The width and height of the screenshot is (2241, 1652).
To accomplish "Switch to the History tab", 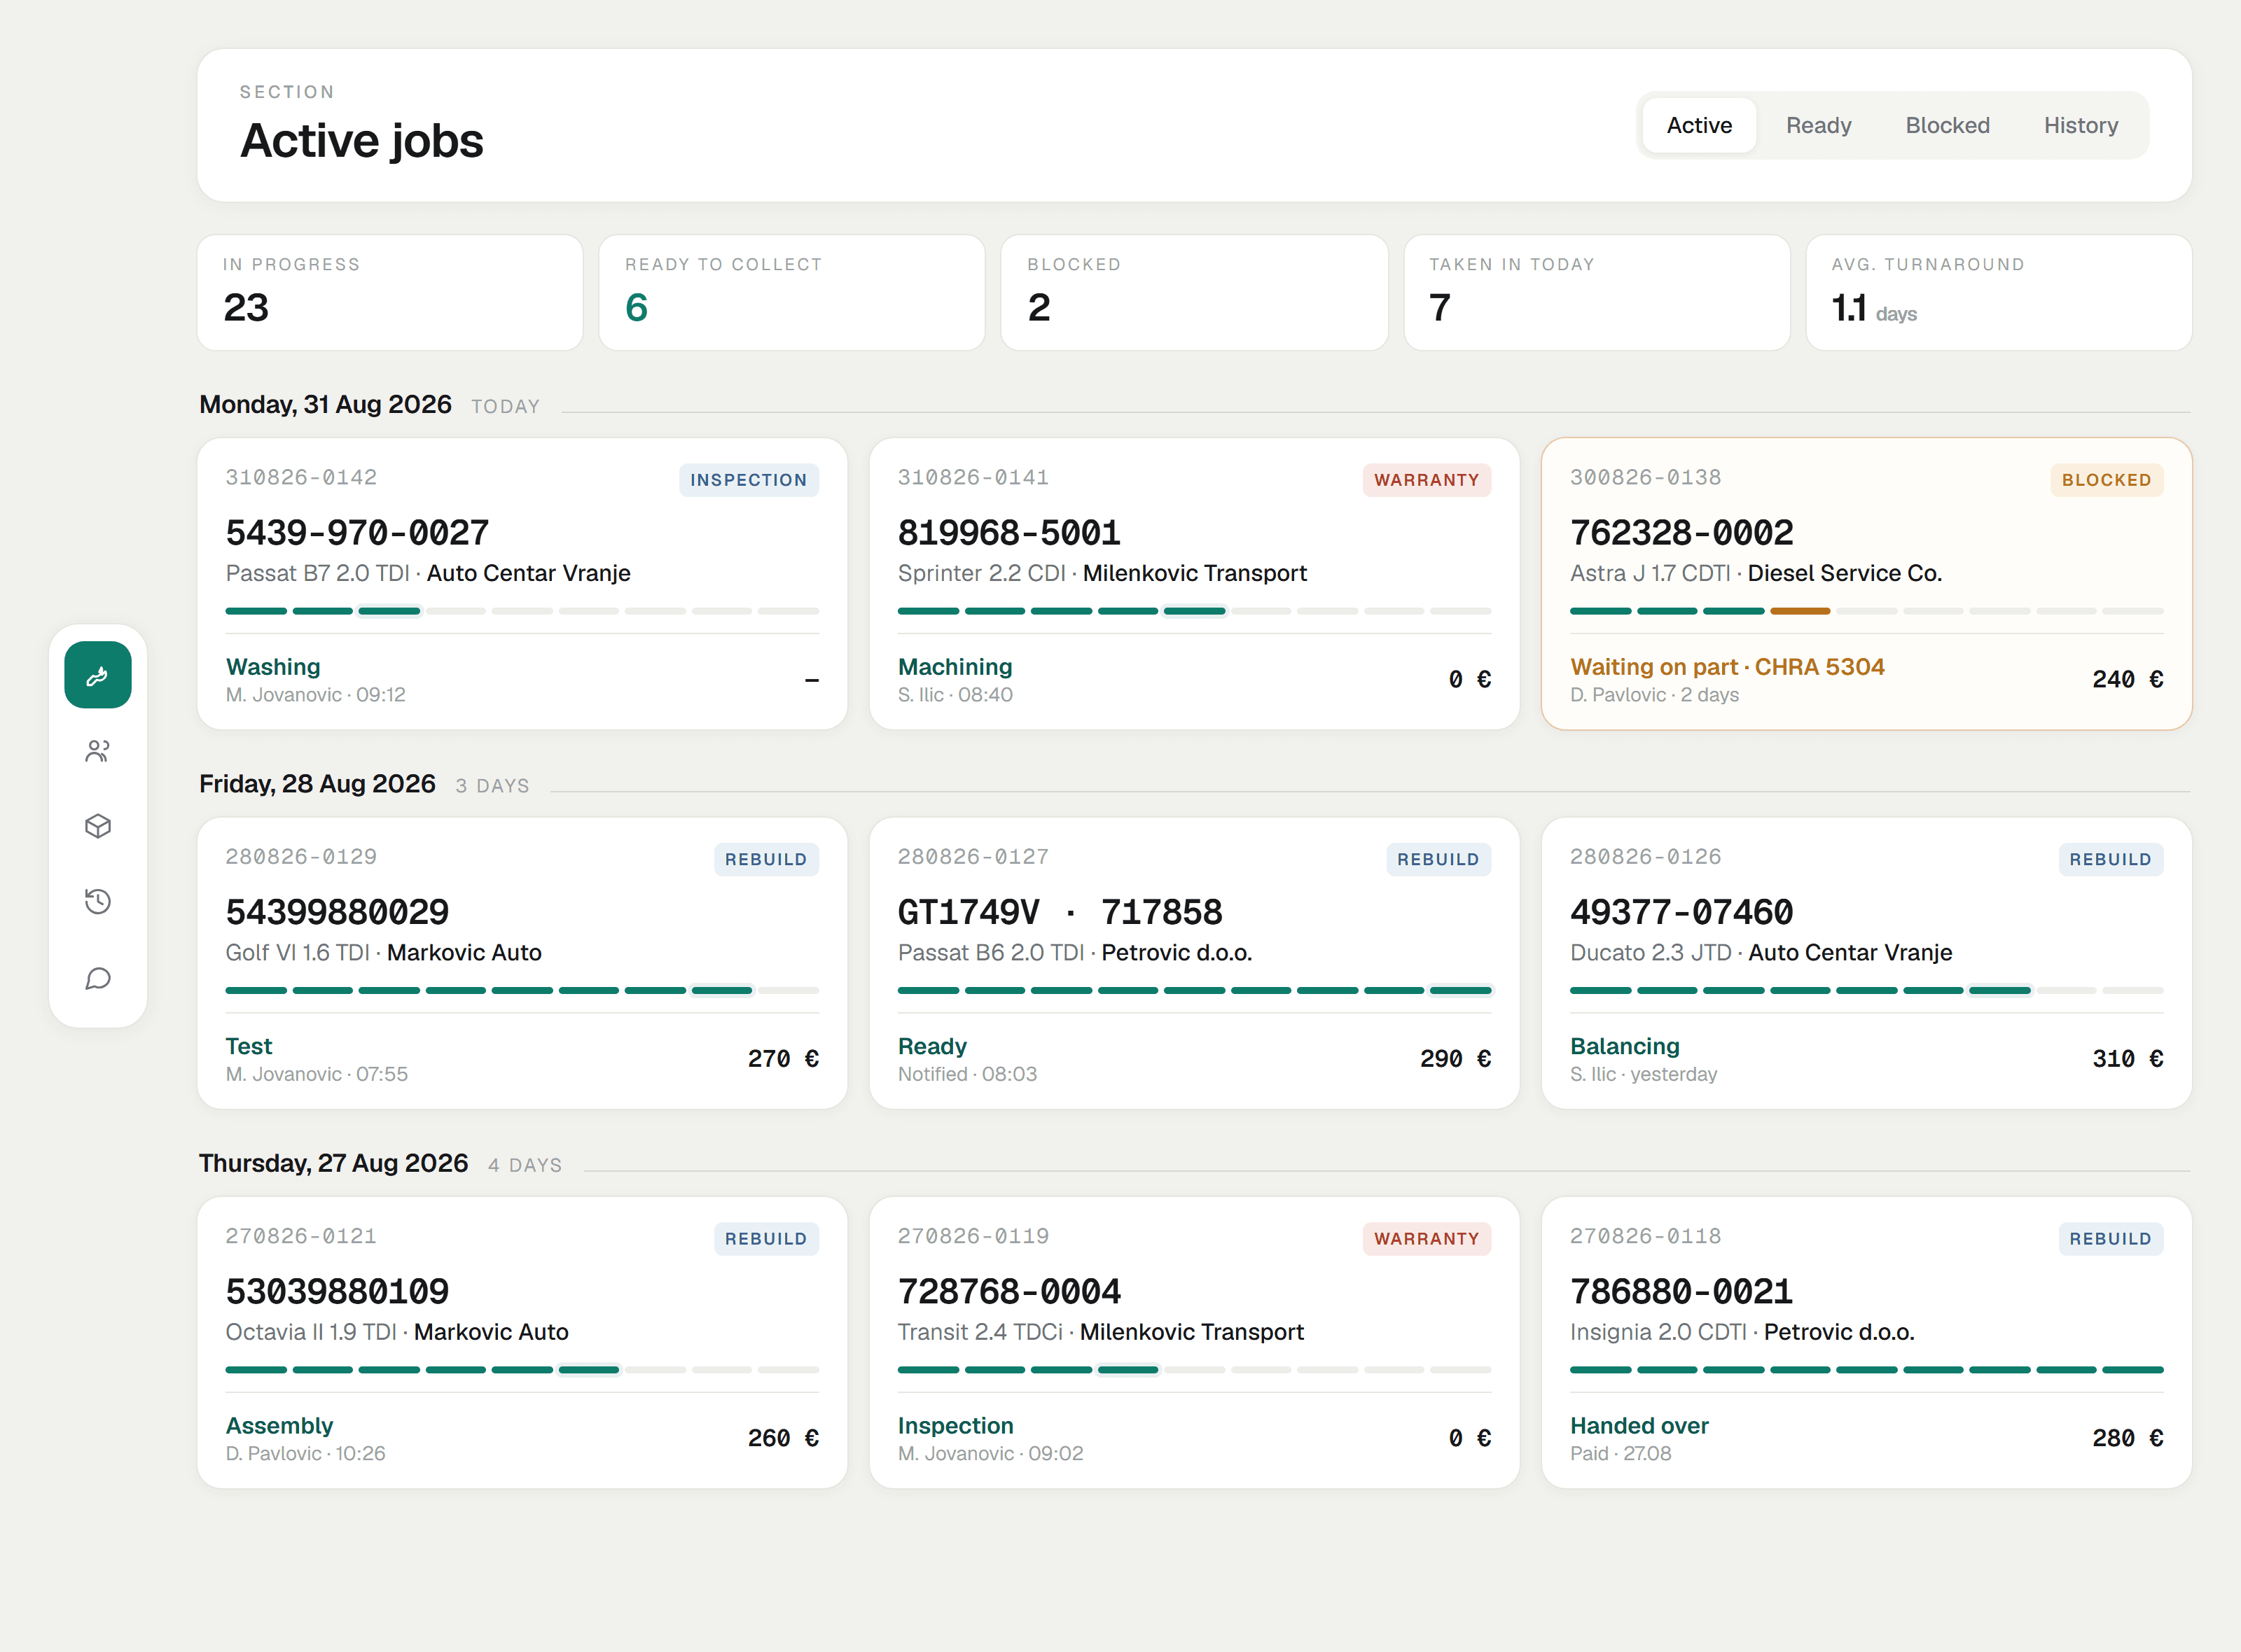I will (2080, 125).
